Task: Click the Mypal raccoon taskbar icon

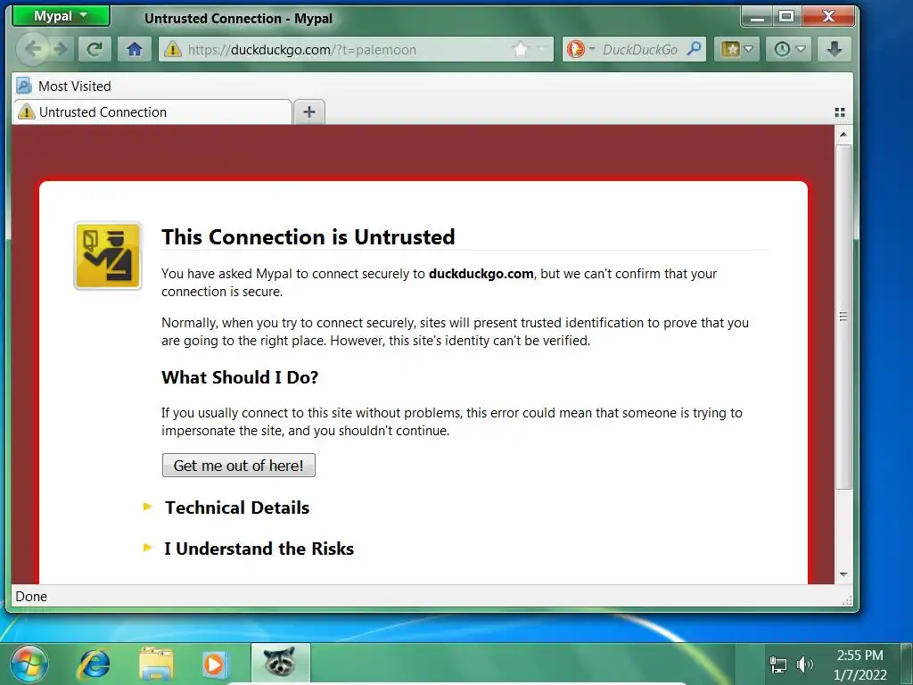Action: coord(280,664)
